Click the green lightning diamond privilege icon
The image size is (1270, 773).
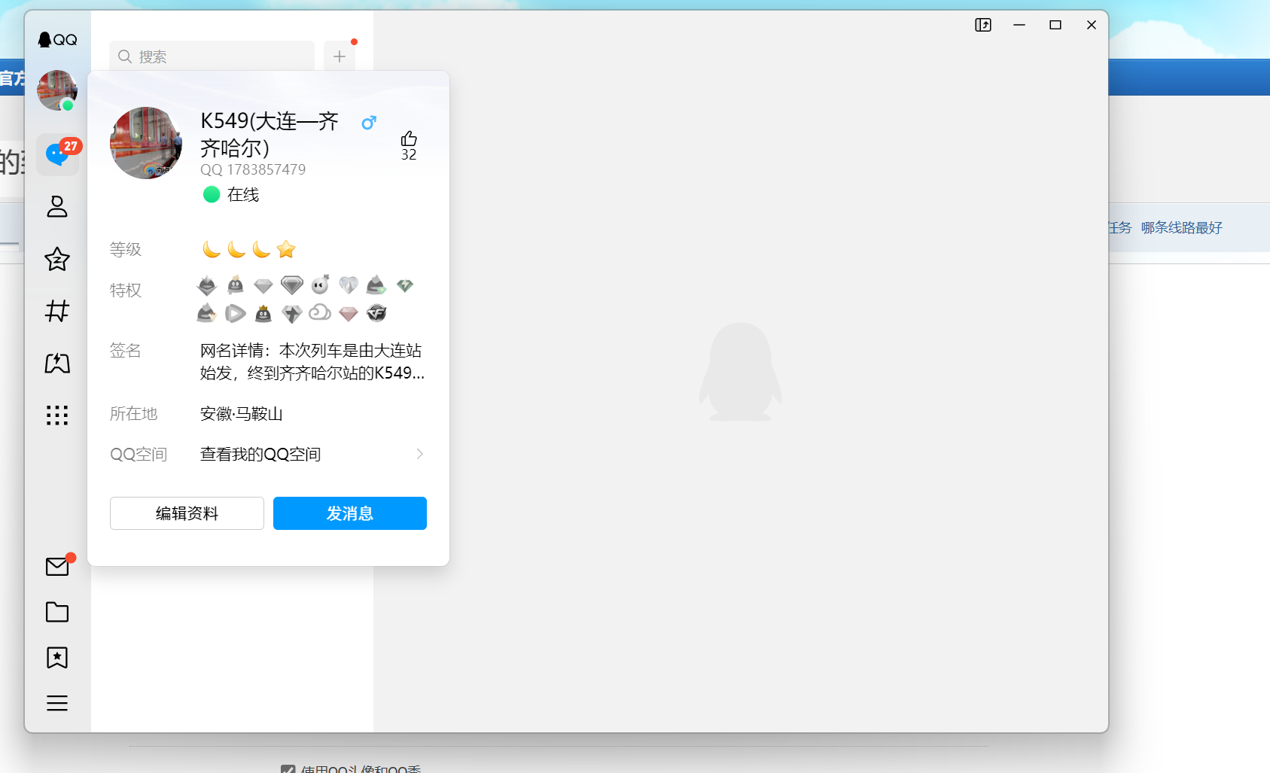coord(405,285)
